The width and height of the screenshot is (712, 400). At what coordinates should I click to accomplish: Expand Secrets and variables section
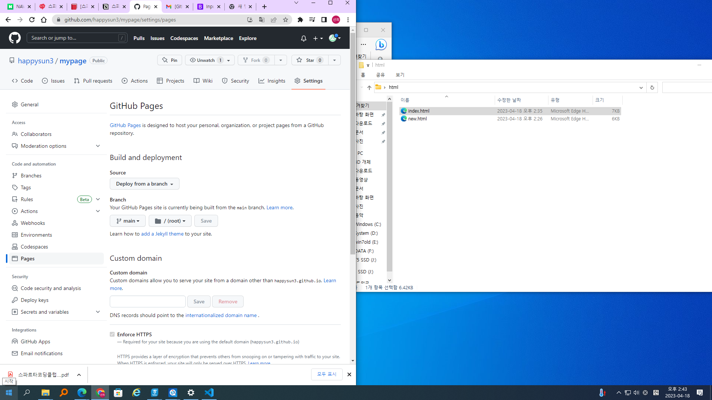(x=98, y=312)
